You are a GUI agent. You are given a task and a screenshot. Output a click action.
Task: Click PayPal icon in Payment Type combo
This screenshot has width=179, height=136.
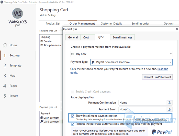[x=93, y=62]
